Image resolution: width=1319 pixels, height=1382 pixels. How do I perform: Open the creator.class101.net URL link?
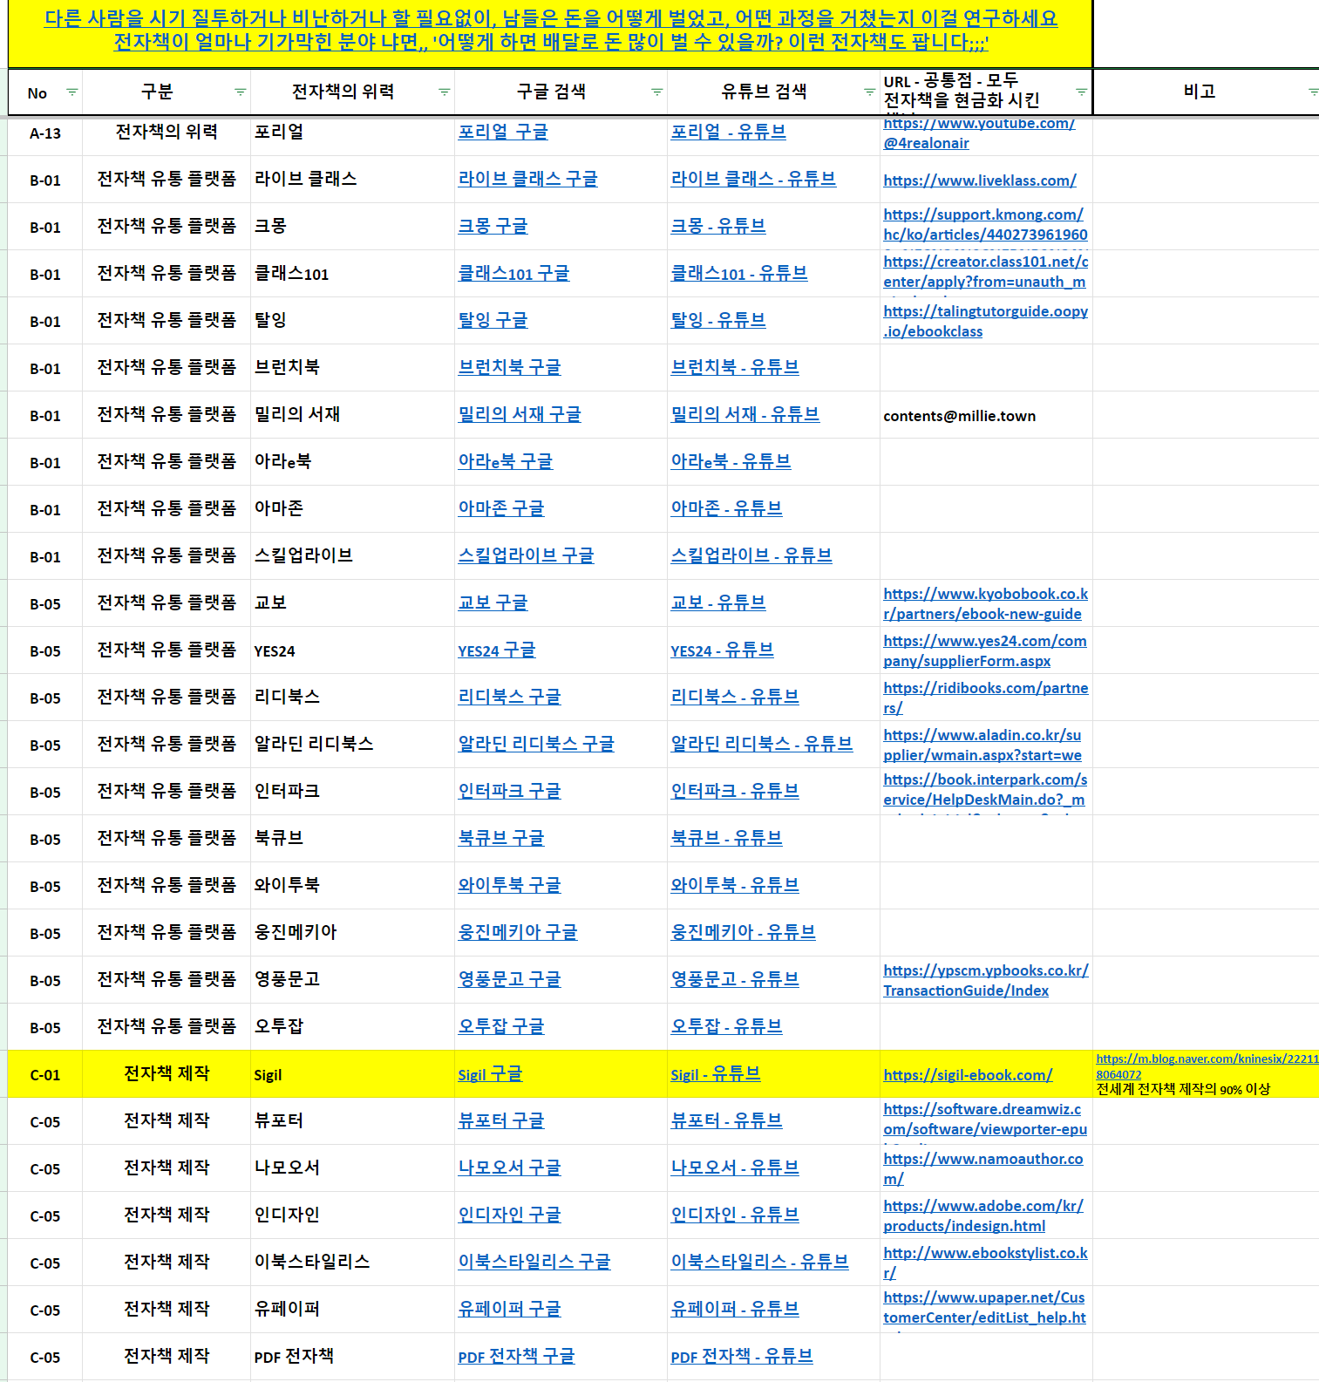985,271
